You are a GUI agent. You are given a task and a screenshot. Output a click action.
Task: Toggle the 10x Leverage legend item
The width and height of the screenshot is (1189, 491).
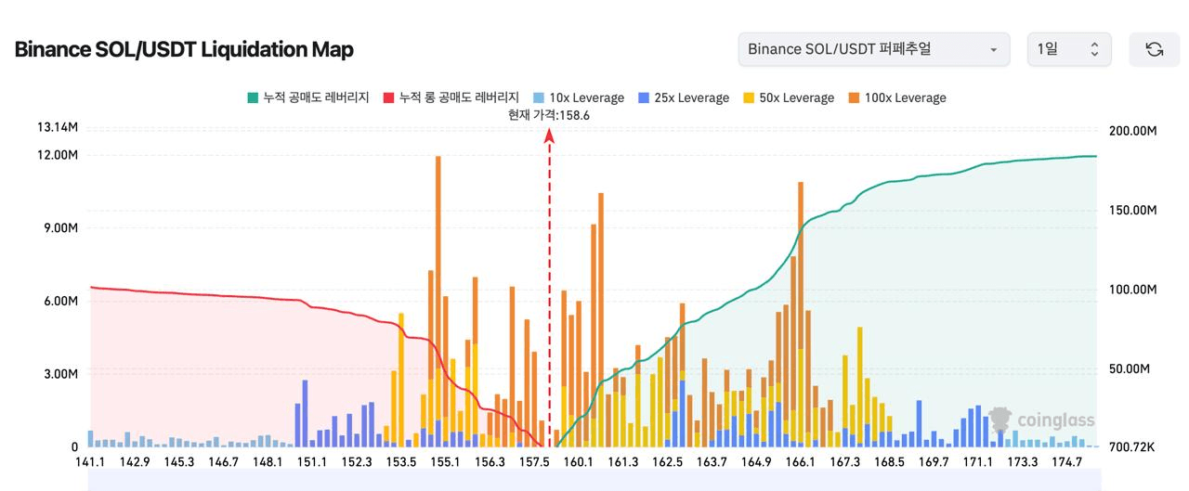coord(579,97)
